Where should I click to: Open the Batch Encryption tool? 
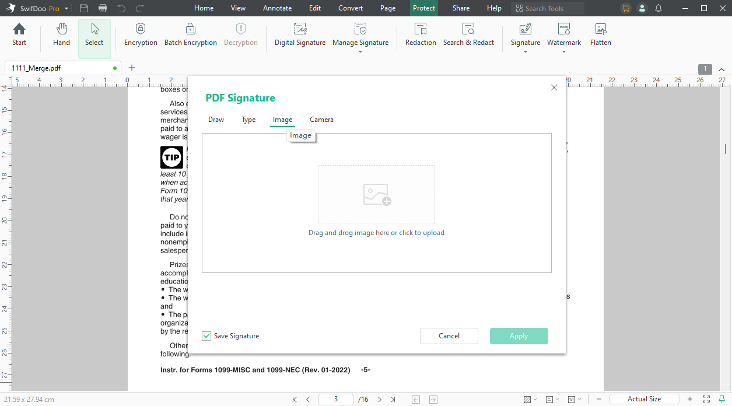point(191,35)
